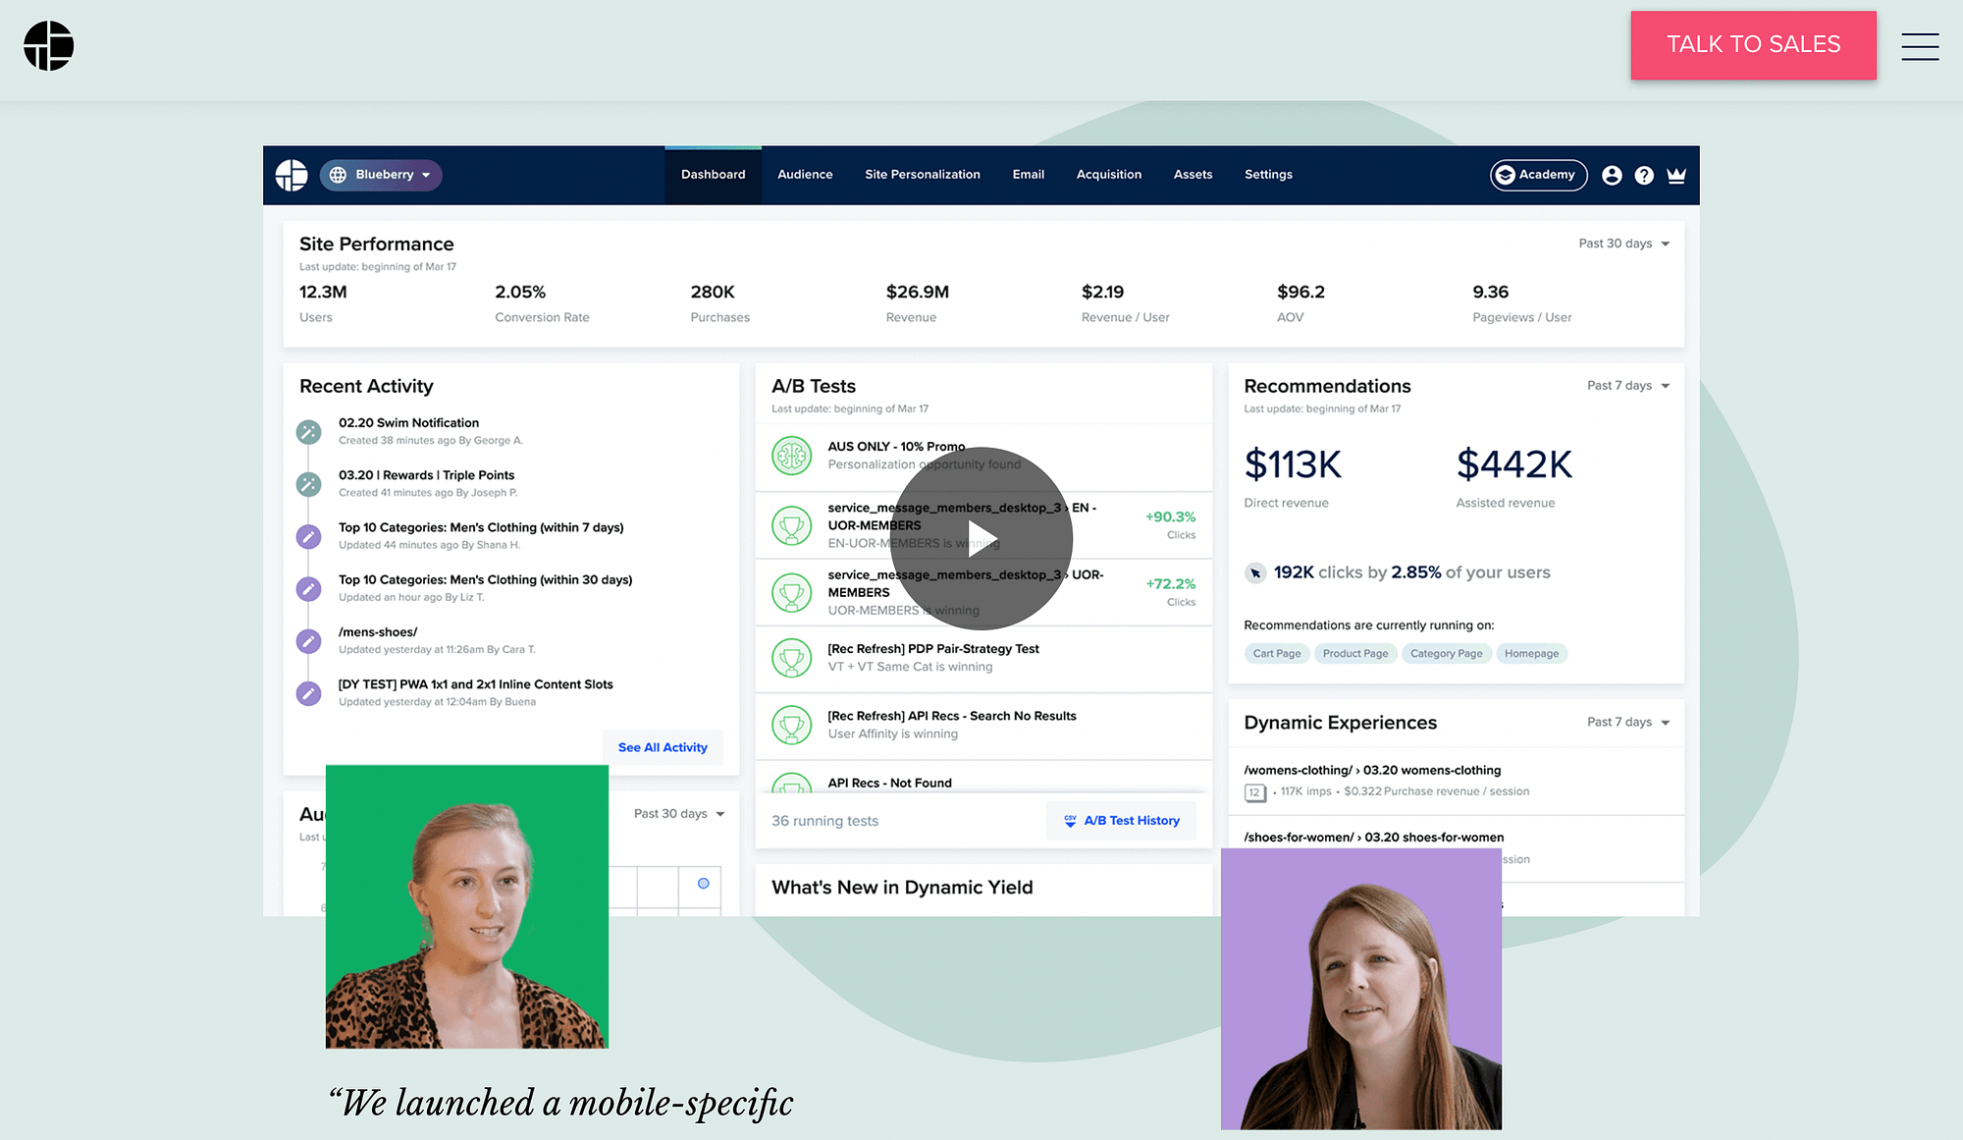Toggle the Blueberry workspace dropdown
Screen dimensions: 1963x1140
click(380, 174)
